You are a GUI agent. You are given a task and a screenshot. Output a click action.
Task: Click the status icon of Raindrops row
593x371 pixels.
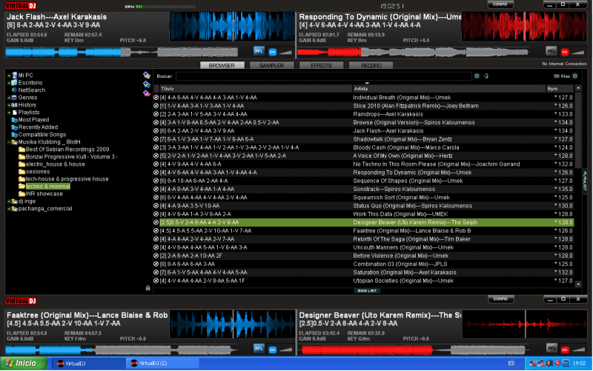pos(156,114)
